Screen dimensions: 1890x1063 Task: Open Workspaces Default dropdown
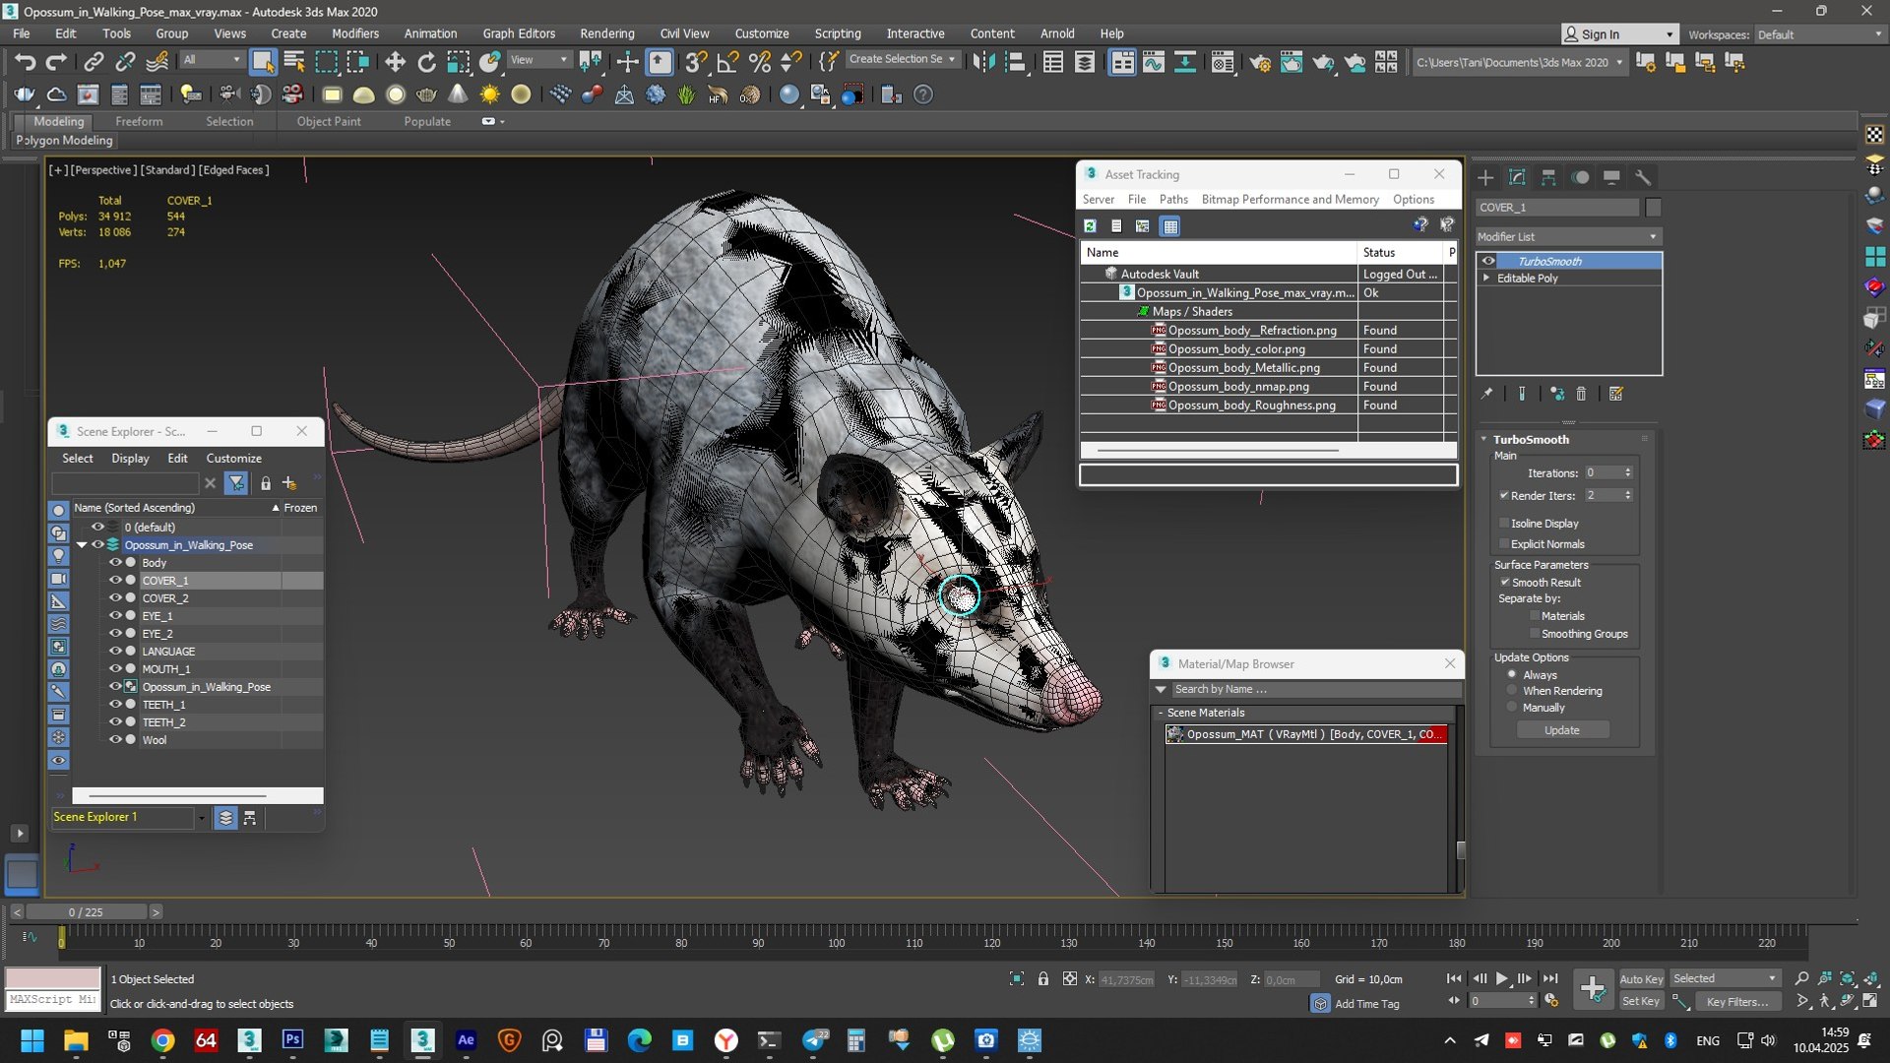tap(1819, 34)
